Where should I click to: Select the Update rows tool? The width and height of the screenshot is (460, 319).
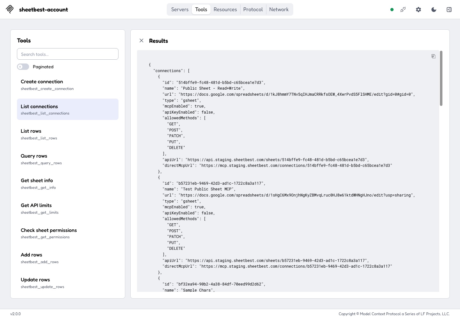(68, 283)
